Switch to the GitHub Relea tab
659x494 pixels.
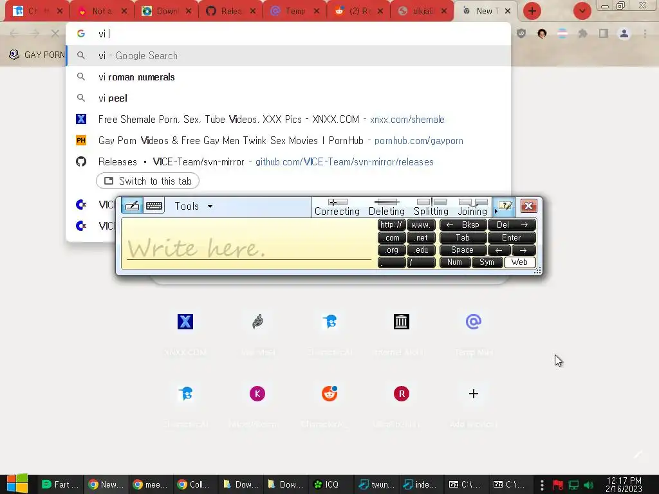pos(230,11)
